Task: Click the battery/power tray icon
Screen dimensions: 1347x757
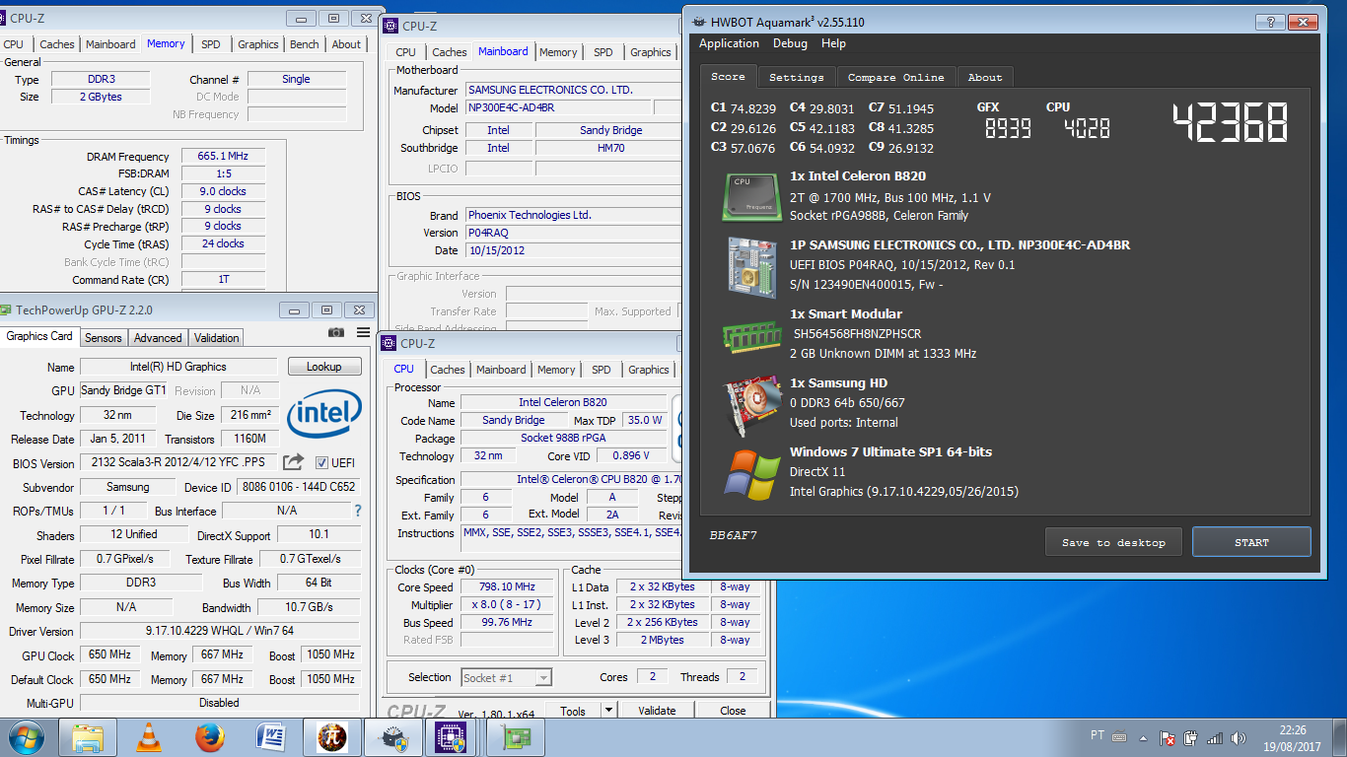Action: tap(1190, 737)
